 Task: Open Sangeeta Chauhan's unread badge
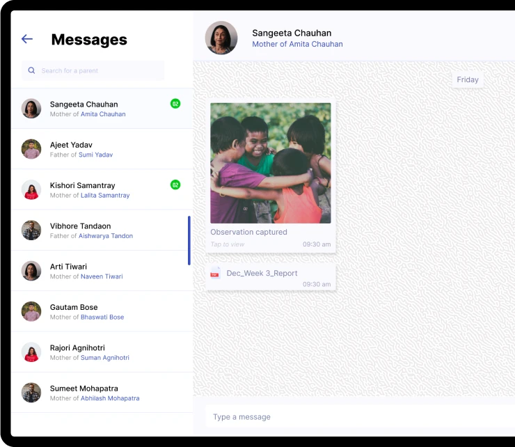(175, 104)
